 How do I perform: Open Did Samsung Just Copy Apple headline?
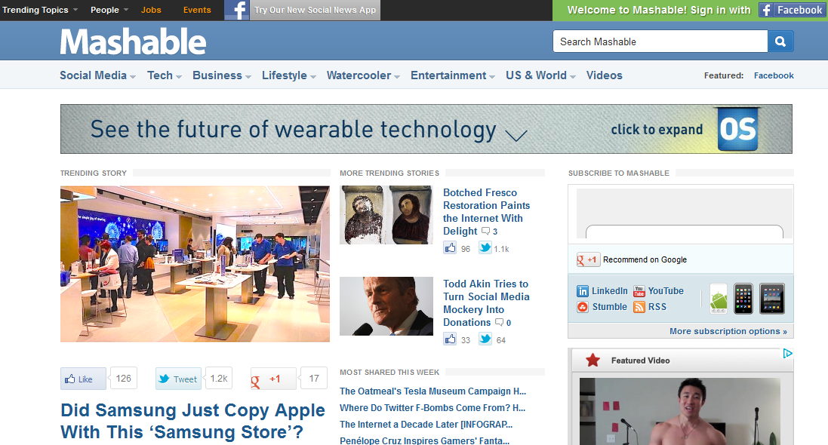[192, 421]
